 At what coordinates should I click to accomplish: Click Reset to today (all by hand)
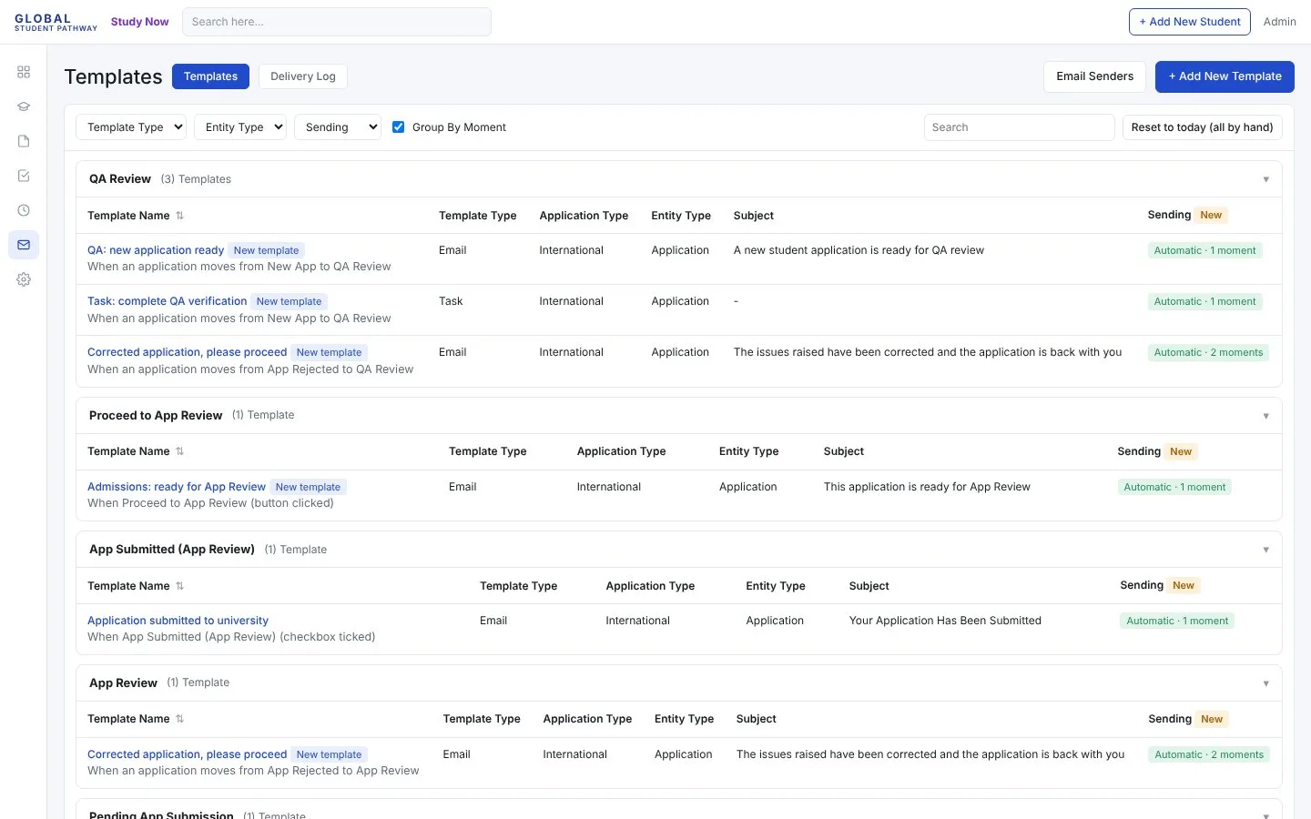(x=1202, y=127)
